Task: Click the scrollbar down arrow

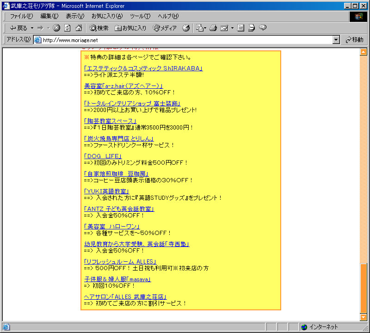Action: (x=364, y=317)
